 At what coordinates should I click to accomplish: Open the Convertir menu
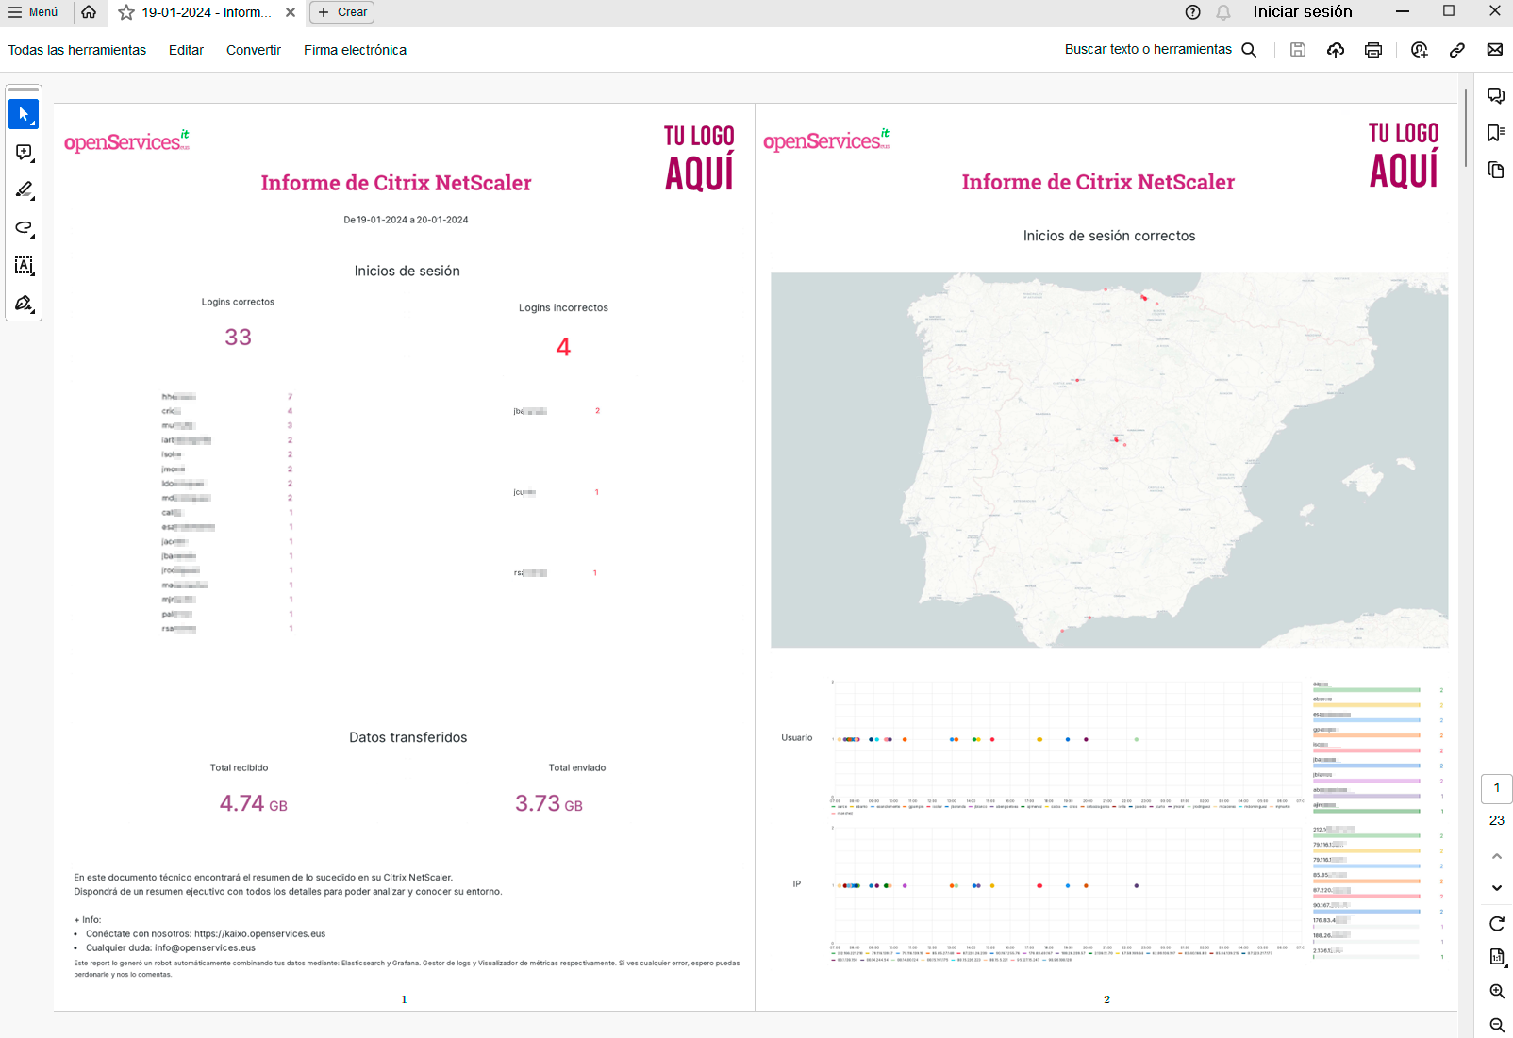(254, 50)
